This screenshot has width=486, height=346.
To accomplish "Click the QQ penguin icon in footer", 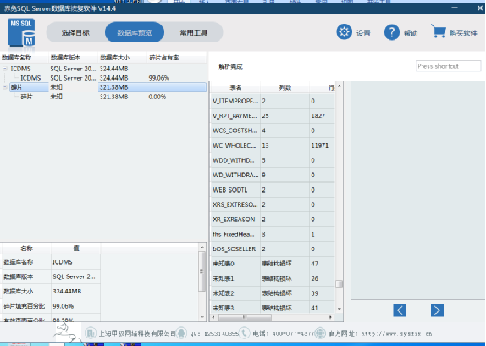I will pos(182,333).
